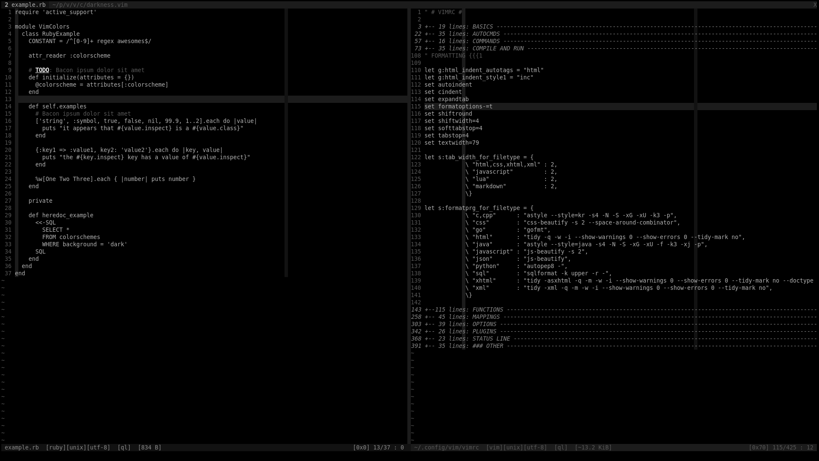Expand the STATUS LINE fold
The image size is (819, 461).
[x=491, y=338]
